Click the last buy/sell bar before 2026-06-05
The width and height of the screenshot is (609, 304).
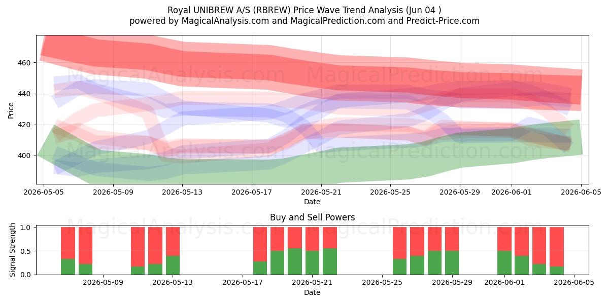[x=557, y=251]
